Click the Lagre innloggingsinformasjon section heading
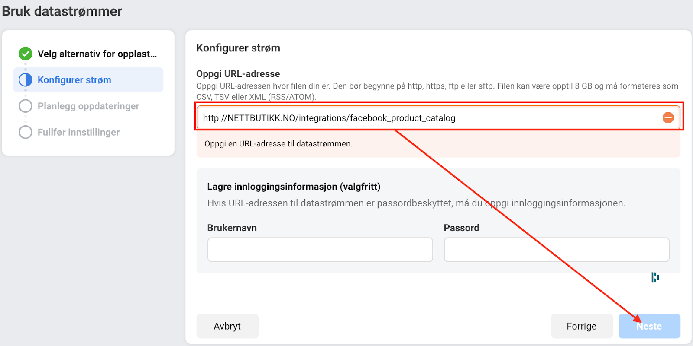Image resolution: width=693 pixels, height=346 pixels. [x=294, y=187]
